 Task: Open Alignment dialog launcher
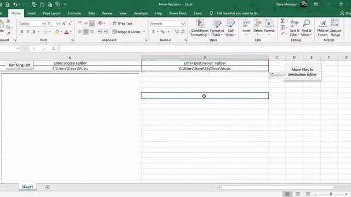(x=146, y=40)
